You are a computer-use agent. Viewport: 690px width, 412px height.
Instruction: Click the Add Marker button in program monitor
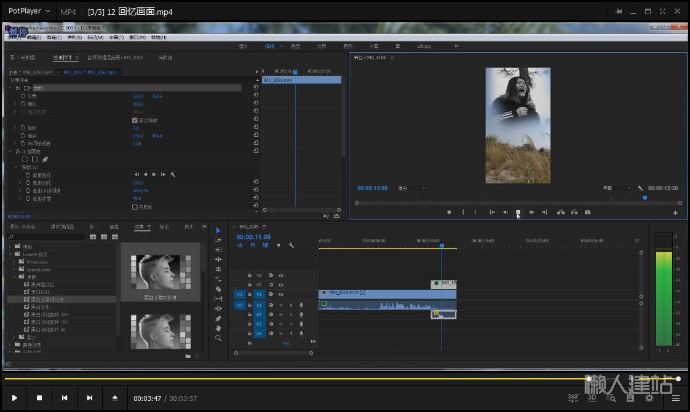[449, 212]
